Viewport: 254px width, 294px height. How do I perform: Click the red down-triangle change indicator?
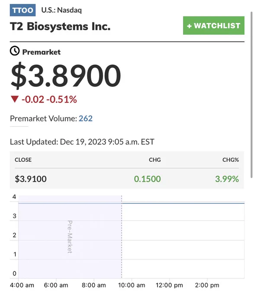pyautogui.click(x=15, y=99)
